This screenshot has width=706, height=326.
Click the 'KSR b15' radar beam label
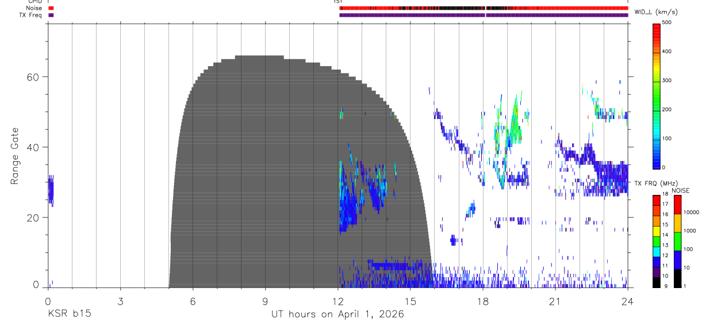[70, 315]
